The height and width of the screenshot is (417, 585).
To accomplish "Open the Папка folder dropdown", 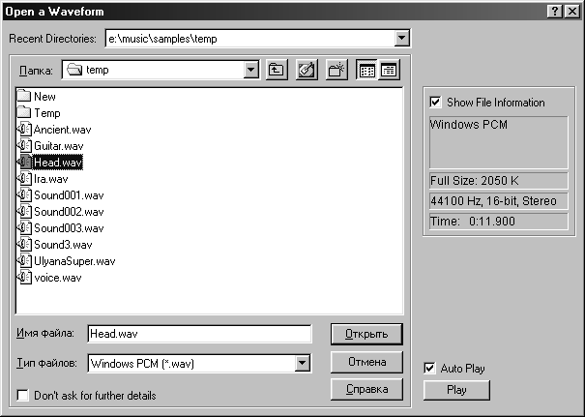I will (x=250, y=70).
